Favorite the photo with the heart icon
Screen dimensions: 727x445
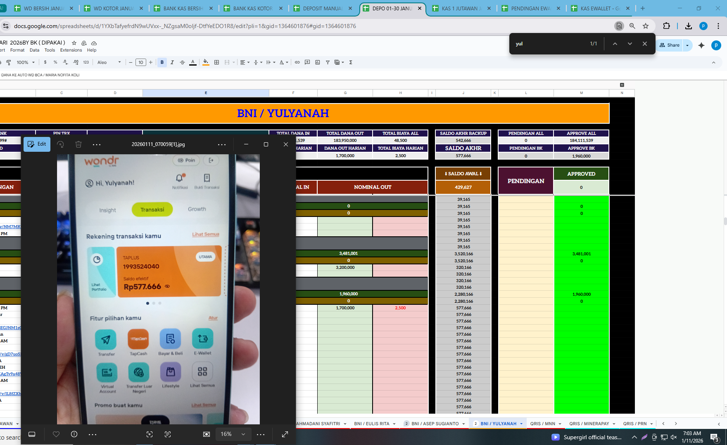pos(56,434)
